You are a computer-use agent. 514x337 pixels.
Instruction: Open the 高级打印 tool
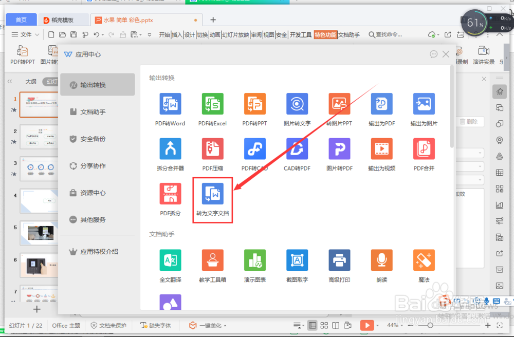click(339, 266)
